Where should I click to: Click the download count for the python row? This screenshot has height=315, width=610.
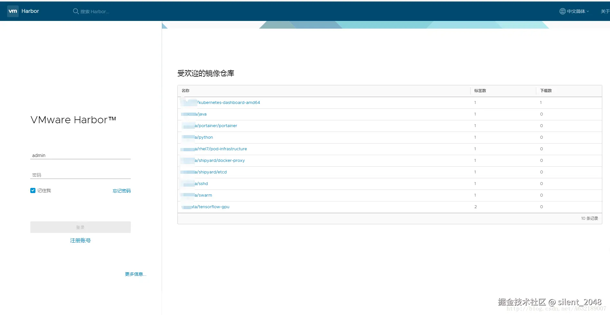541,137
